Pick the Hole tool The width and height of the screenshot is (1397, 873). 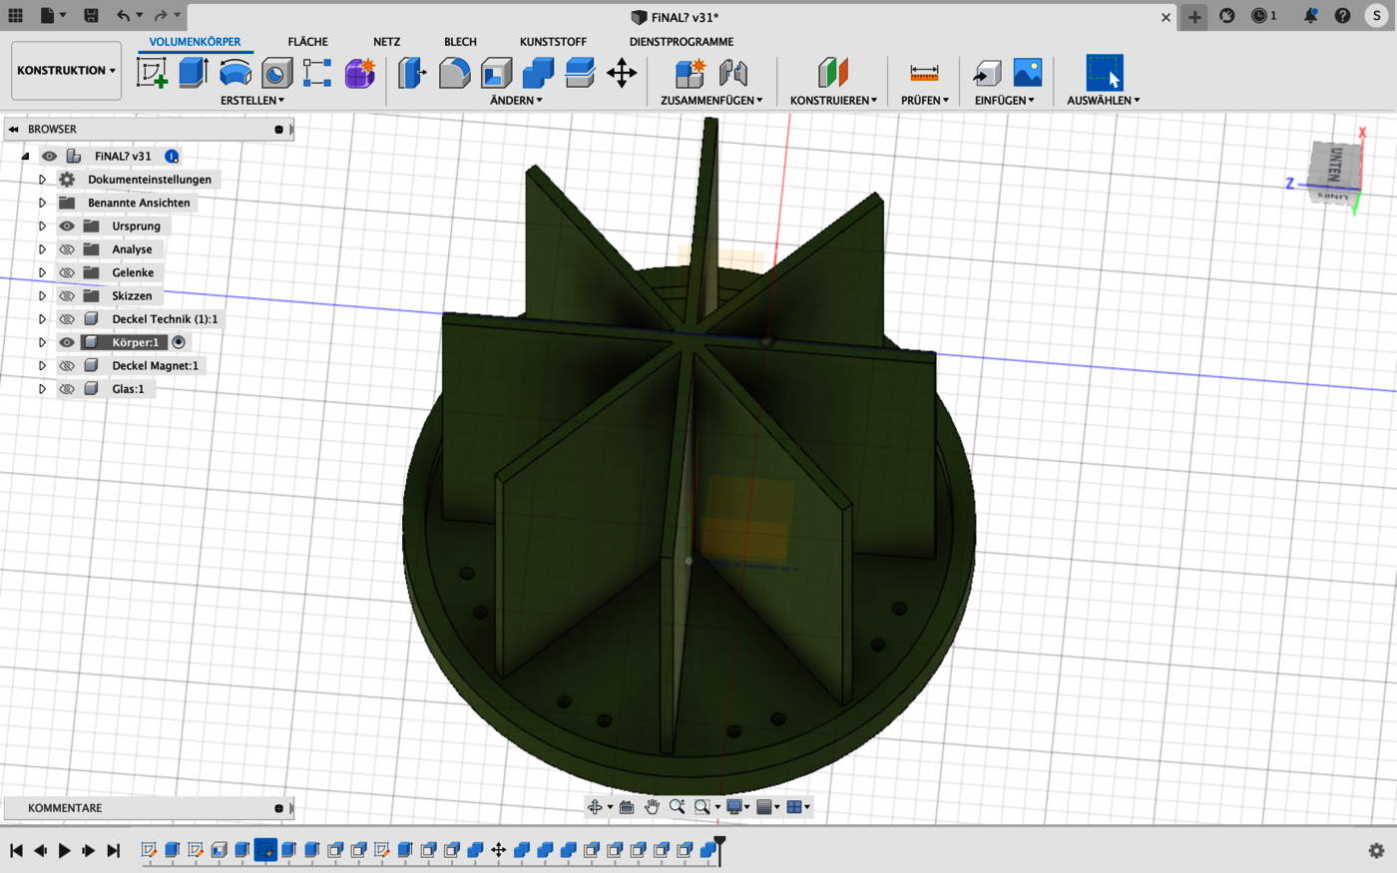pyautogui.click(x=276, y=73)
